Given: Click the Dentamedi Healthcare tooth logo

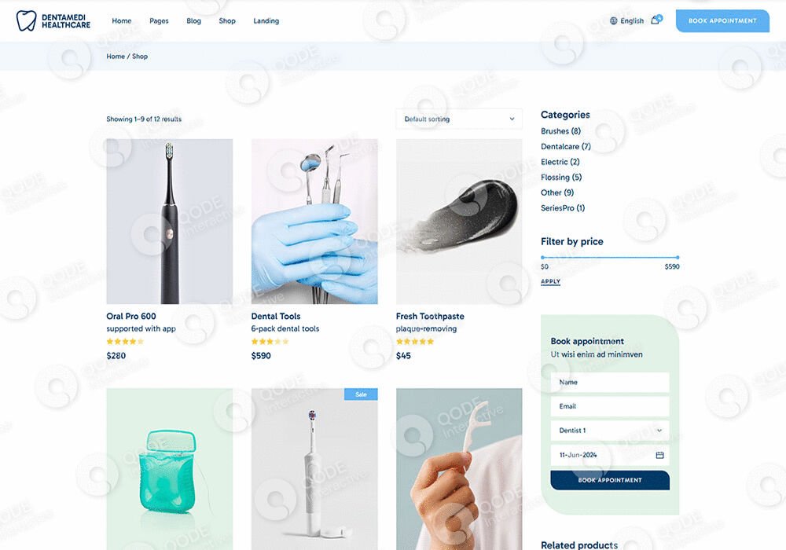Looking at the screenshot, I should point(26,21).
